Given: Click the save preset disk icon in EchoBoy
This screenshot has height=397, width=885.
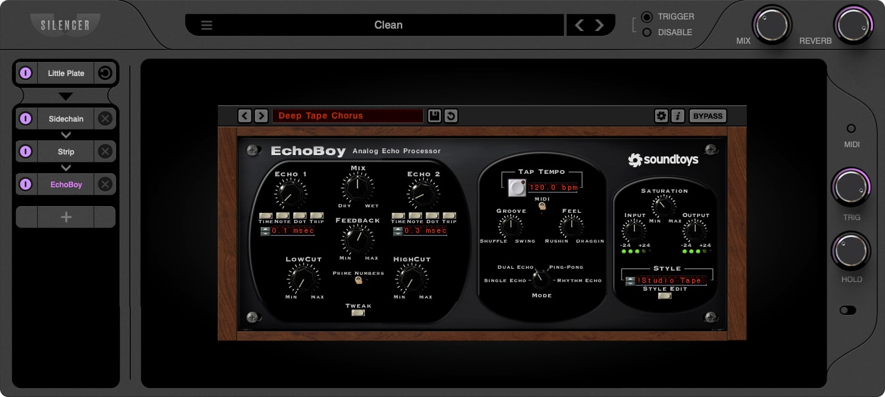Looking at the screenshot, I should click(x=434, y=116).
